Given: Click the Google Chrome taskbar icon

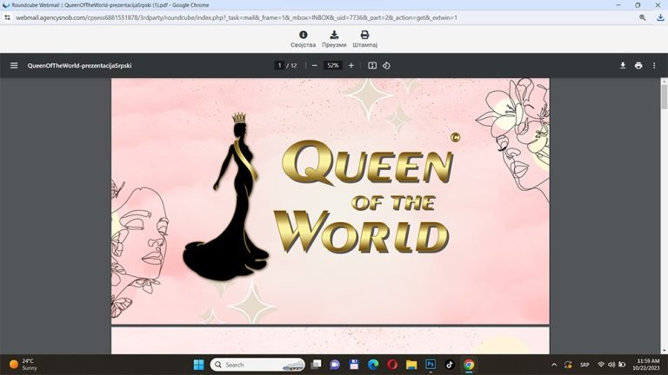Looking at the screenshot, I should coord(469,365).
